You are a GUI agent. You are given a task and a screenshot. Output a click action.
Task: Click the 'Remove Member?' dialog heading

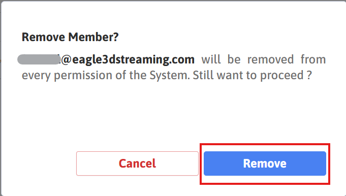coord(70,37)
